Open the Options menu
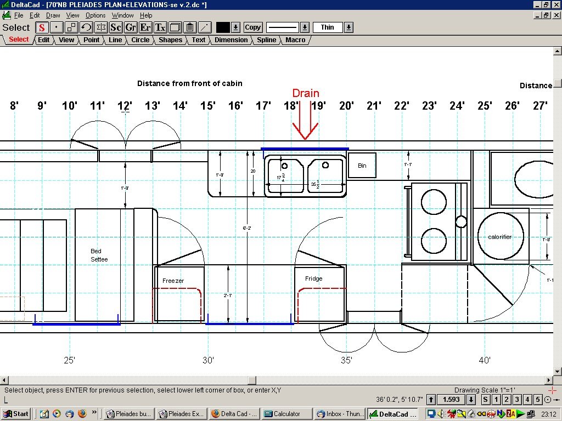The height and width of the screenshot is (421, 562). click(95, 15)
